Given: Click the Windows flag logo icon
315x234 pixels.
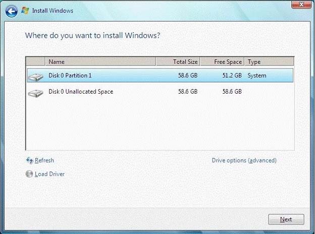Looking at the screenshot, I should coord(25,11).
